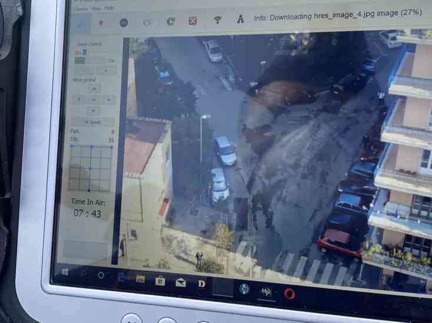Click the Cortana circle taskbar icon
The width and height of the screenshot is (432, 323).
(101, 275)
